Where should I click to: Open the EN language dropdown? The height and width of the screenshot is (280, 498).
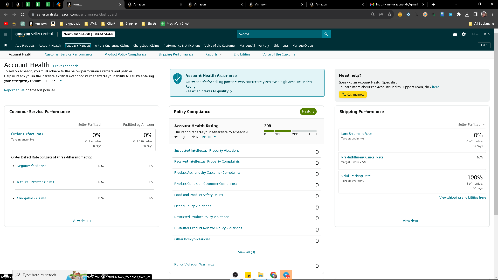pos(474,34)
